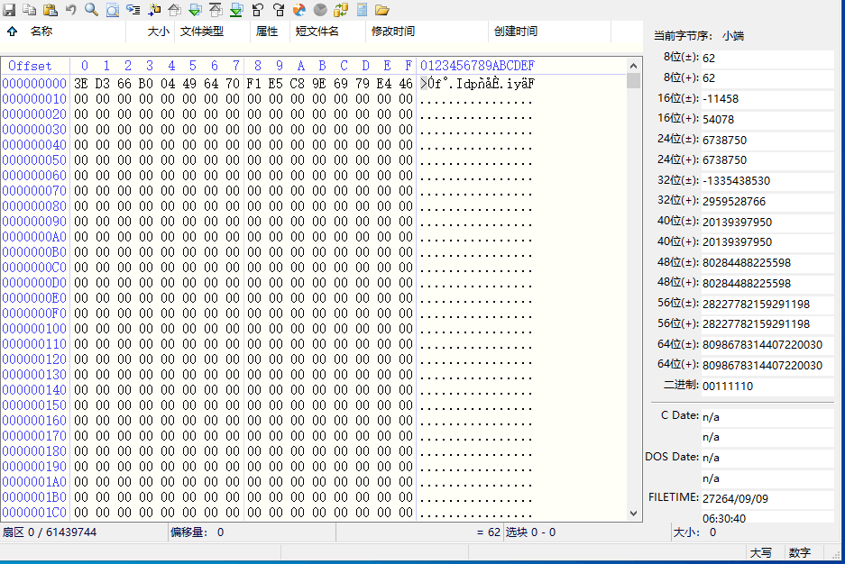
Task: Select hex byte D3 in the first row
Action: click(x=103, y=84)
